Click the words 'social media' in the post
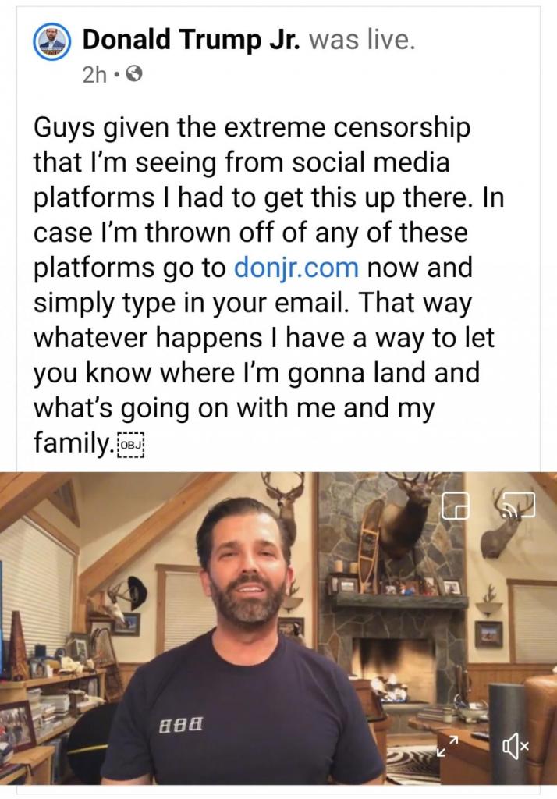 click(380, 162)
